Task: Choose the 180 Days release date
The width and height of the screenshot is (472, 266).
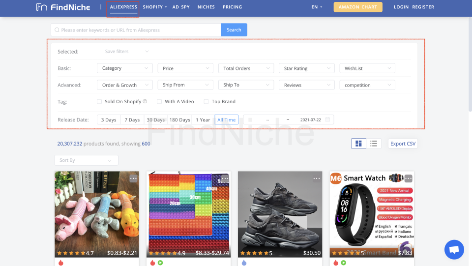Action: point(180,120)
